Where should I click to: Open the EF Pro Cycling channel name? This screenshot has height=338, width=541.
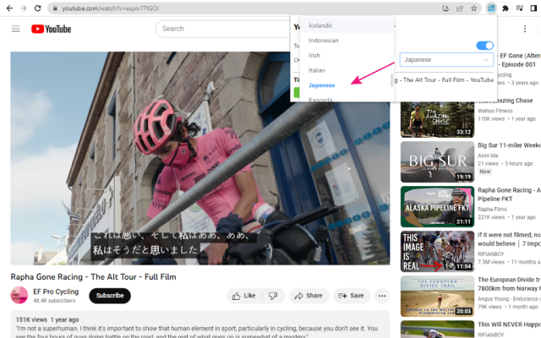click(56, 292)
